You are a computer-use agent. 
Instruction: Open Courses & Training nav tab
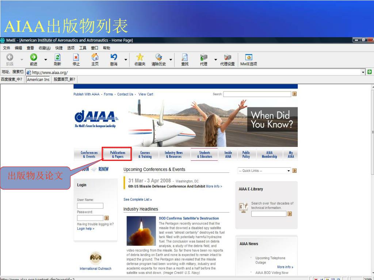(145, 154)
